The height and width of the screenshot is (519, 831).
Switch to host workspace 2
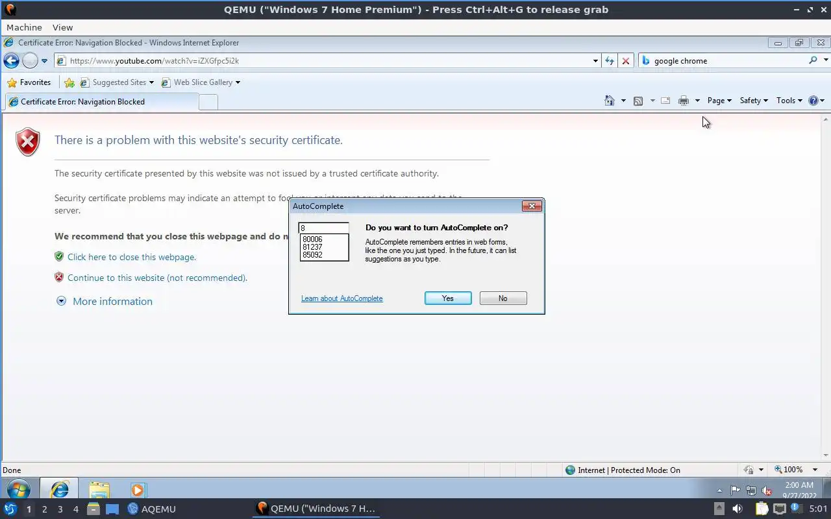(44, 509)
